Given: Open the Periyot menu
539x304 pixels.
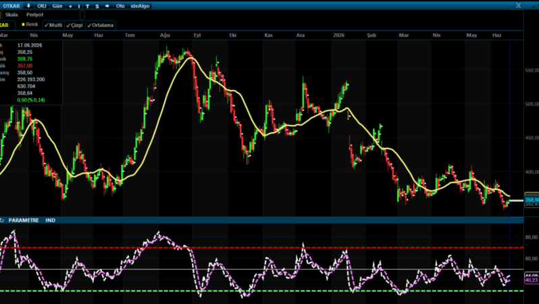Looking at the screenshot, I should [x=34, y=15].
